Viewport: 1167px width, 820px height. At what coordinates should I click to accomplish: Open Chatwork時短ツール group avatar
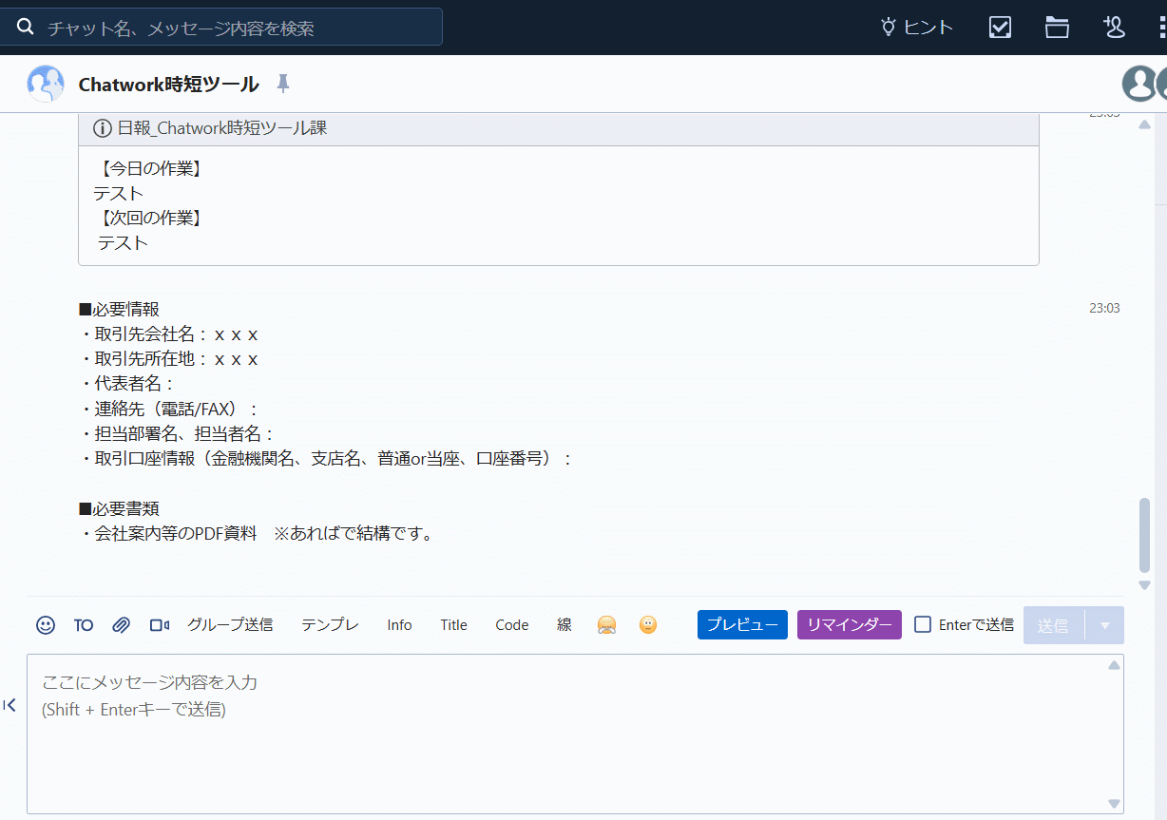46,85
